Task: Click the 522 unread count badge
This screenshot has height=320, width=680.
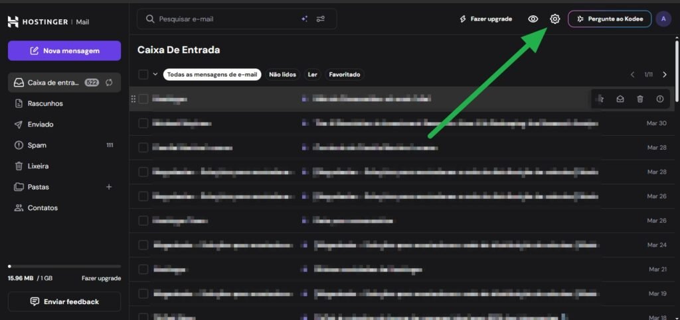Action: (x=92, y=83)
